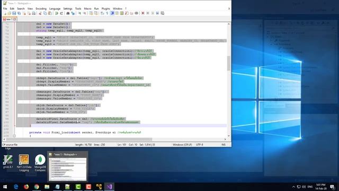Open the Language menu
This screenshot has width=339, height=191.
tap(55, 8)
